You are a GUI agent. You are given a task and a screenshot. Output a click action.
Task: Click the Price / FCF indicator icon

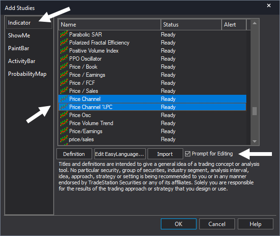tap(64, 82)
